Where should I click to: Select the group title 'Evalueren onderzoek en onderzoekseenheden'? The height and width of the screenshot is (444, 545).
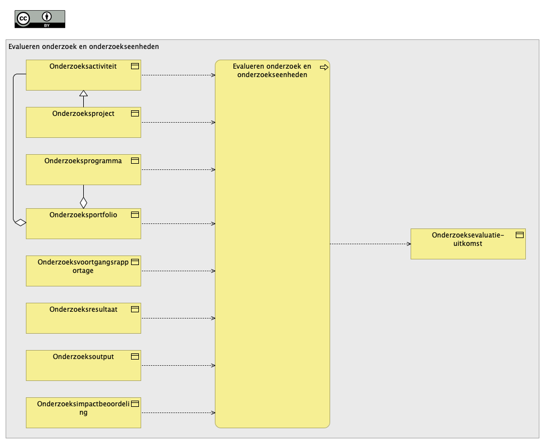click(84, 47)
